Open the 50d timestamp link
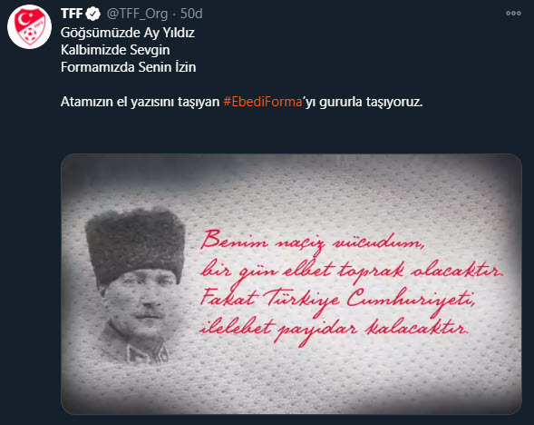534x425 pixels. pos(191,14)
